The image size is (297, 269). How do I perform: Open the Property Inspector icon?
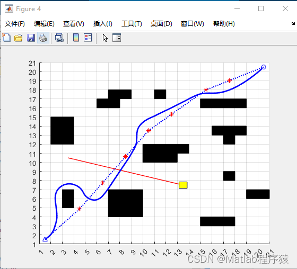click(117, 38)
